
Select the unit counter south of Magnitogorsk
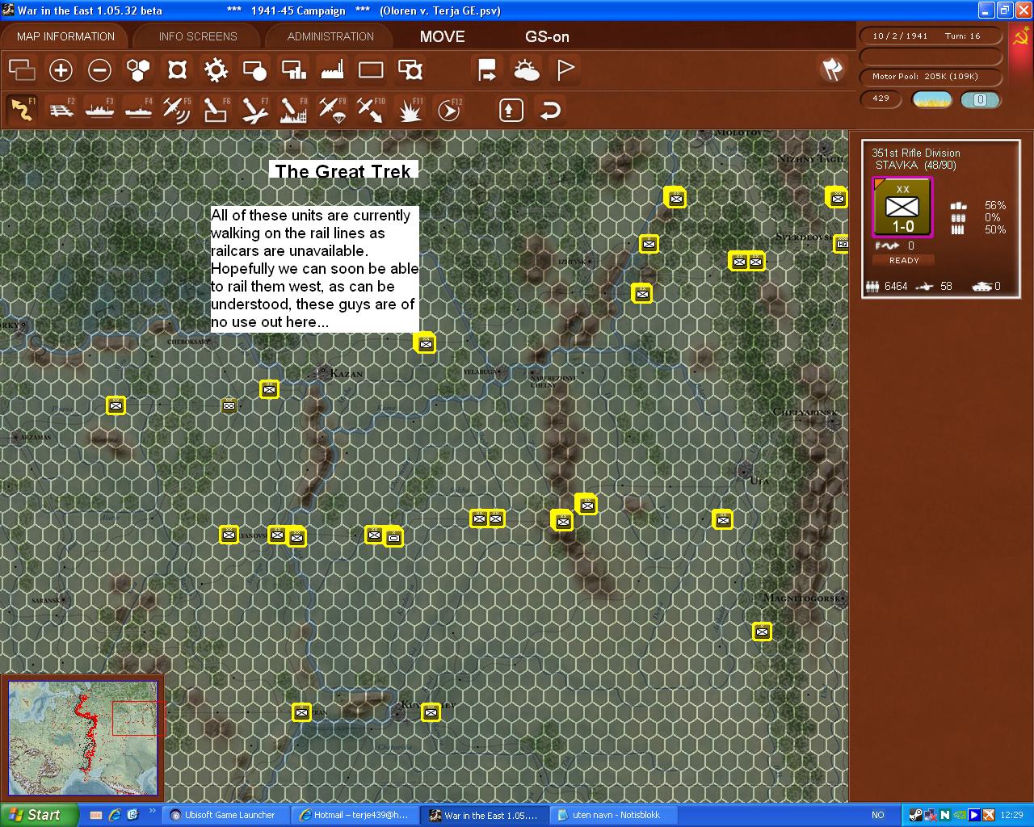(x=762, y=632)
